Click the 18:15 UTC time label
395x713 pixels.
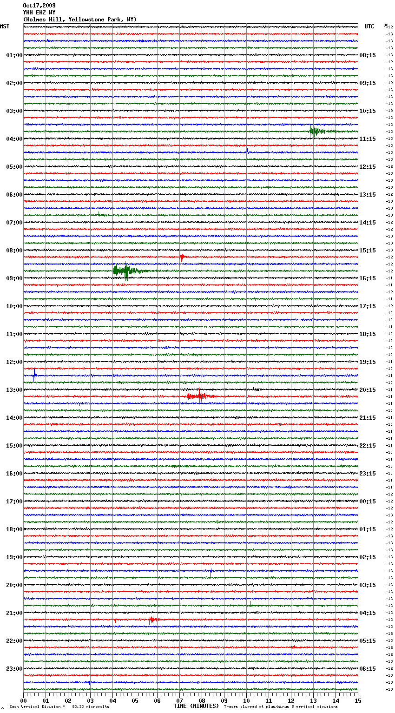[368, 334]
